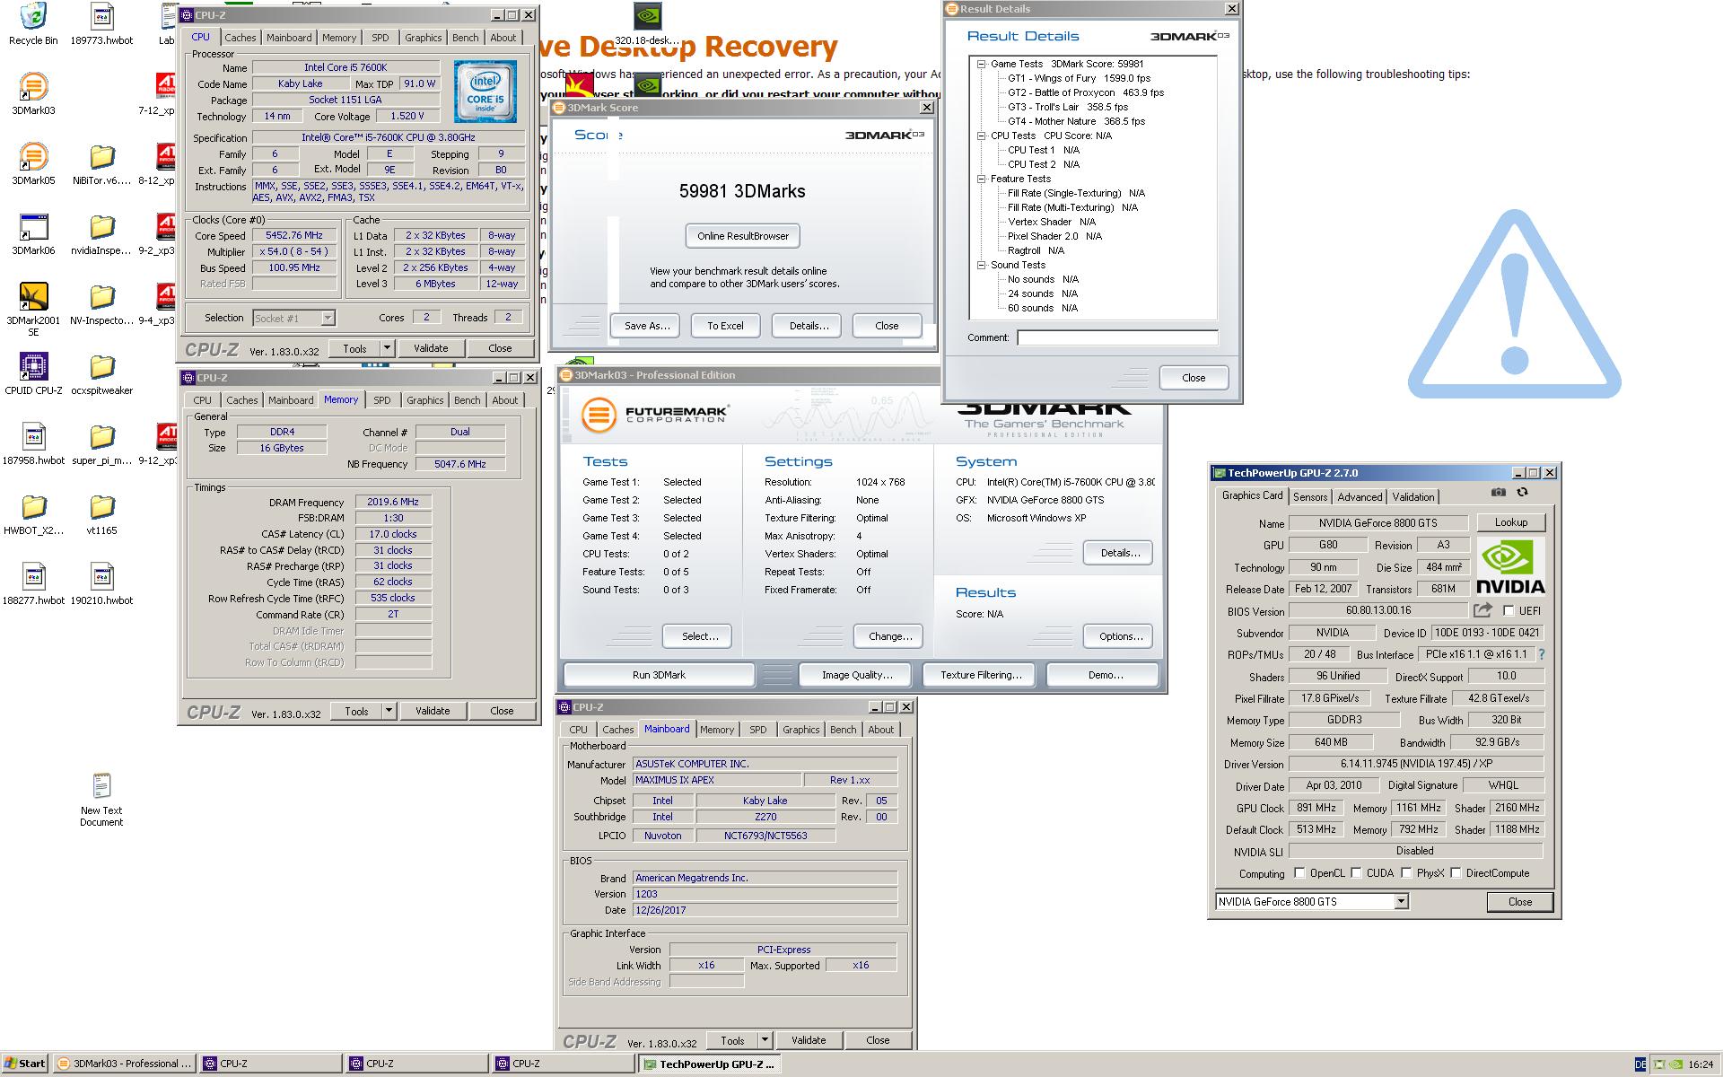Viewport: 1723px width, 1077px height.
Task: Click the Run 3DMark button
Action: pos(659,675)
